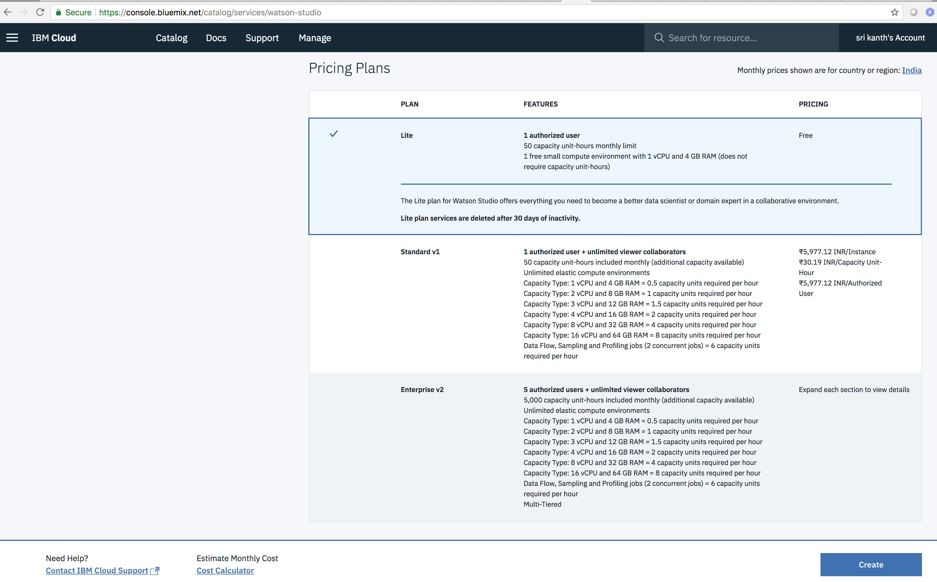The image size is (937, 582).
Task: Click the browser forward arrow
Action: point(24,12)
